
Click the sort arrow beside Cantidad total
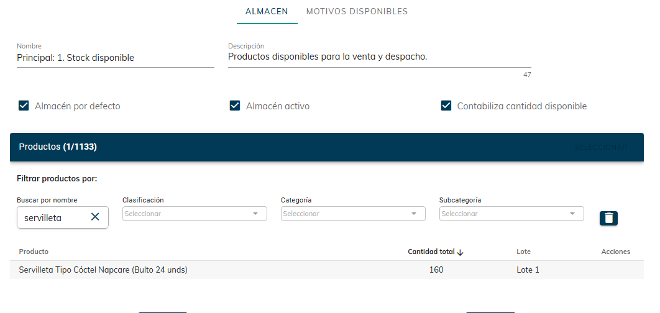pos(461,252)
